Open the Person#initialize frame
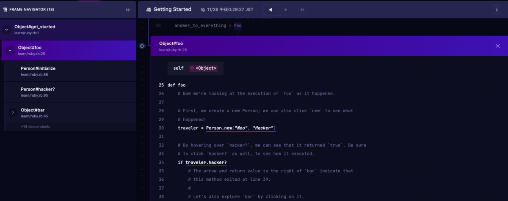508x201 pixels. (70, 71)
